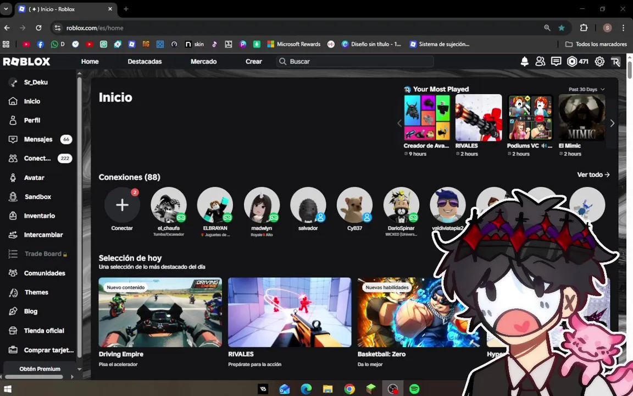Open the Facebook bookmark icon

point(40,44)
